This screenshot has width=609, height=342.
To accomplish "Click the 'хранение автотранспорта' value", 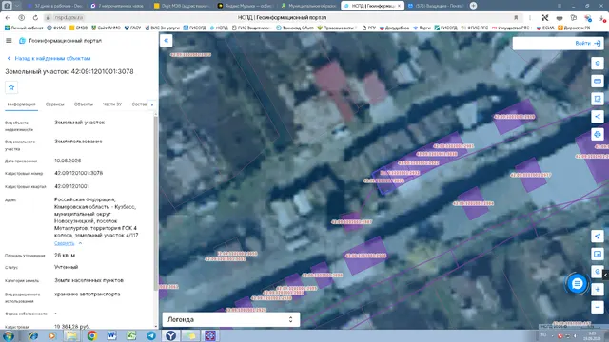I will pos(87,294).
